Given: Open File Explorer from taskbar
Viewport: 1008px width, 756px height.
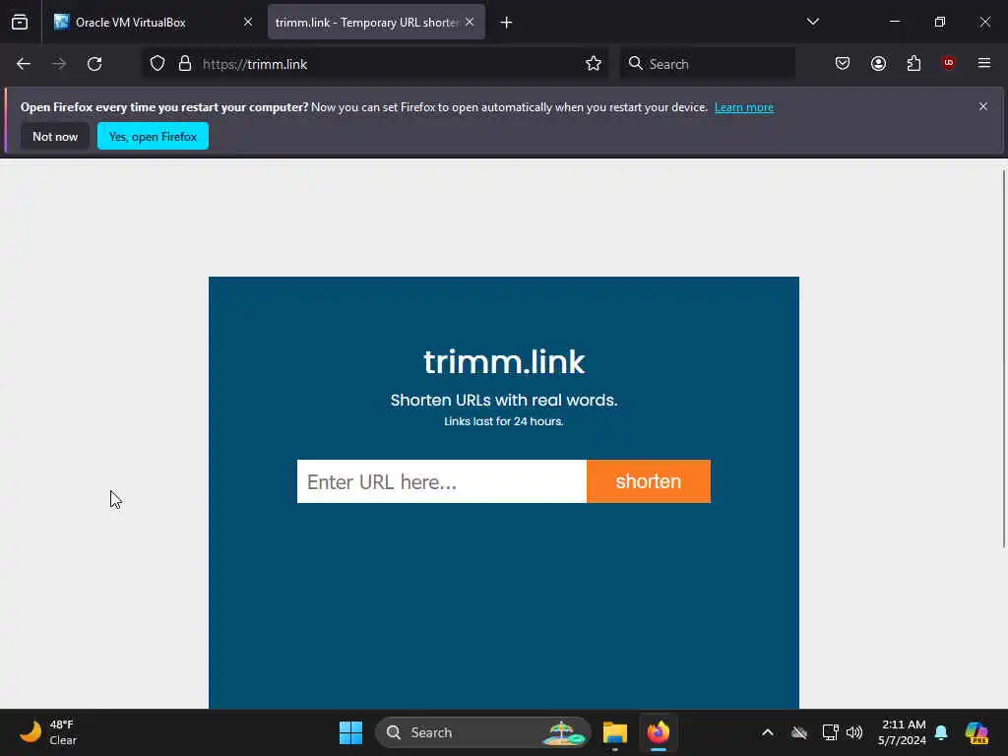Looking at the screenshot, I should 615,732.
